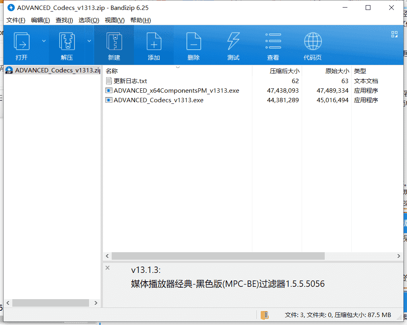Click the text file icon of 更新日志.txt
Image resolution: width=407 pixels, height=325 pixels.
(109, 81)
